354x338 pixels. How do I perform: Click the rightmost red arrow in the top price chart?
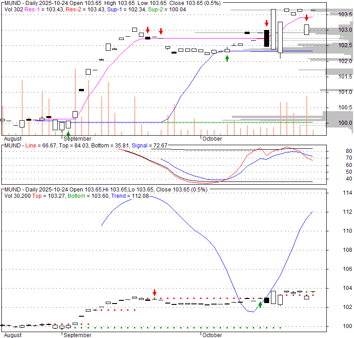(307, 18)
